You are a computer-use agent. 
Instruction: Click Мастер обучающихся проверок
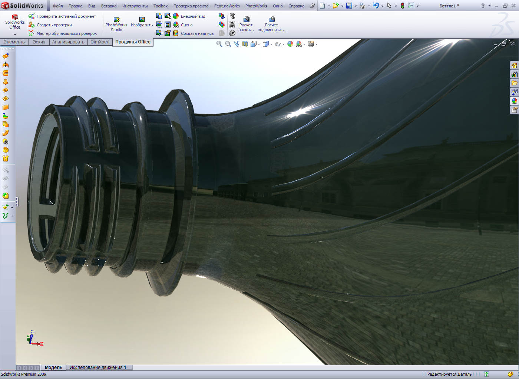coord(63,33)
